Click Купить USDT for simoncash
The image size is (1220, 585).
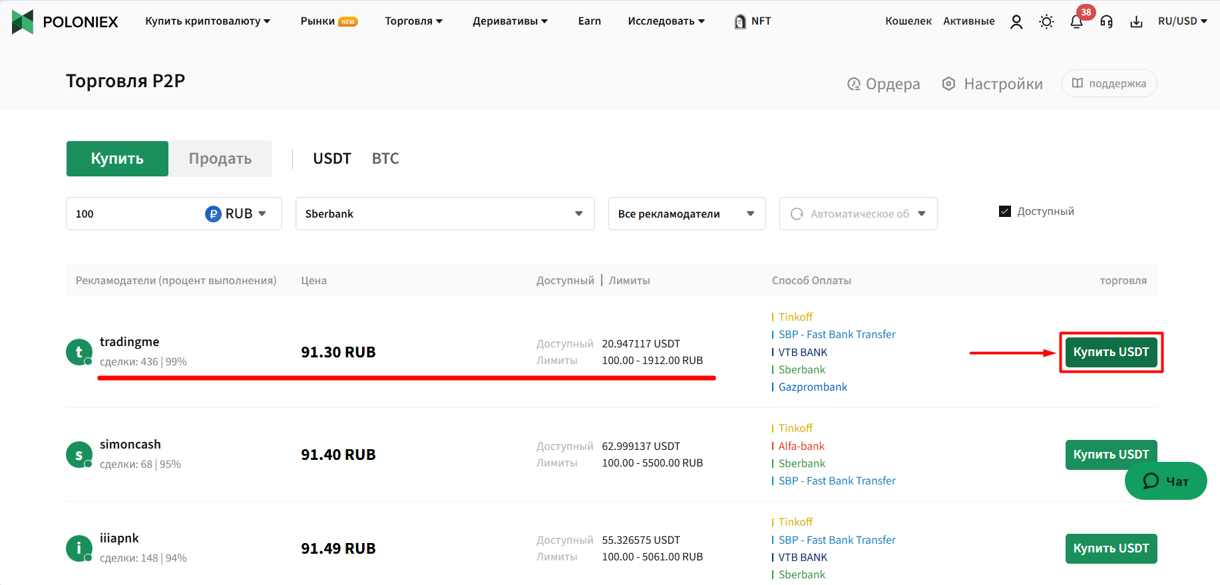(x=1111, y=455)
